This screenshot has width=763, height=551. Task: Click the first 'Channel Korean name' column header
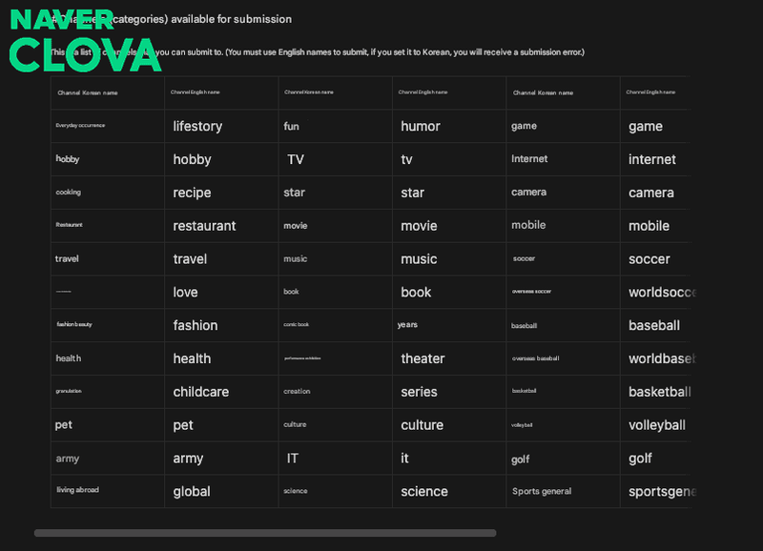click(108, 92)
